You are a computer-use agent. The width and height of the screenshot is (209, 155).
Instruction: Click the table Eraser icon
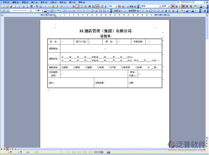[x=7, y=11]
